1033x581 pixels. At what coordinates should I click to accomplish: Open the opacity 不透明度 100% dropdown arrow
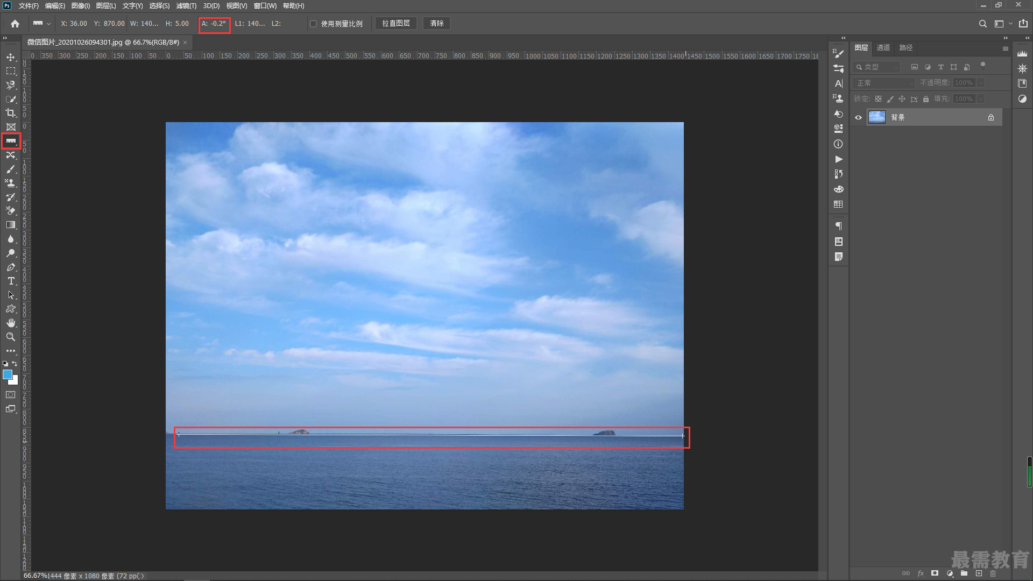pos(981,83)
